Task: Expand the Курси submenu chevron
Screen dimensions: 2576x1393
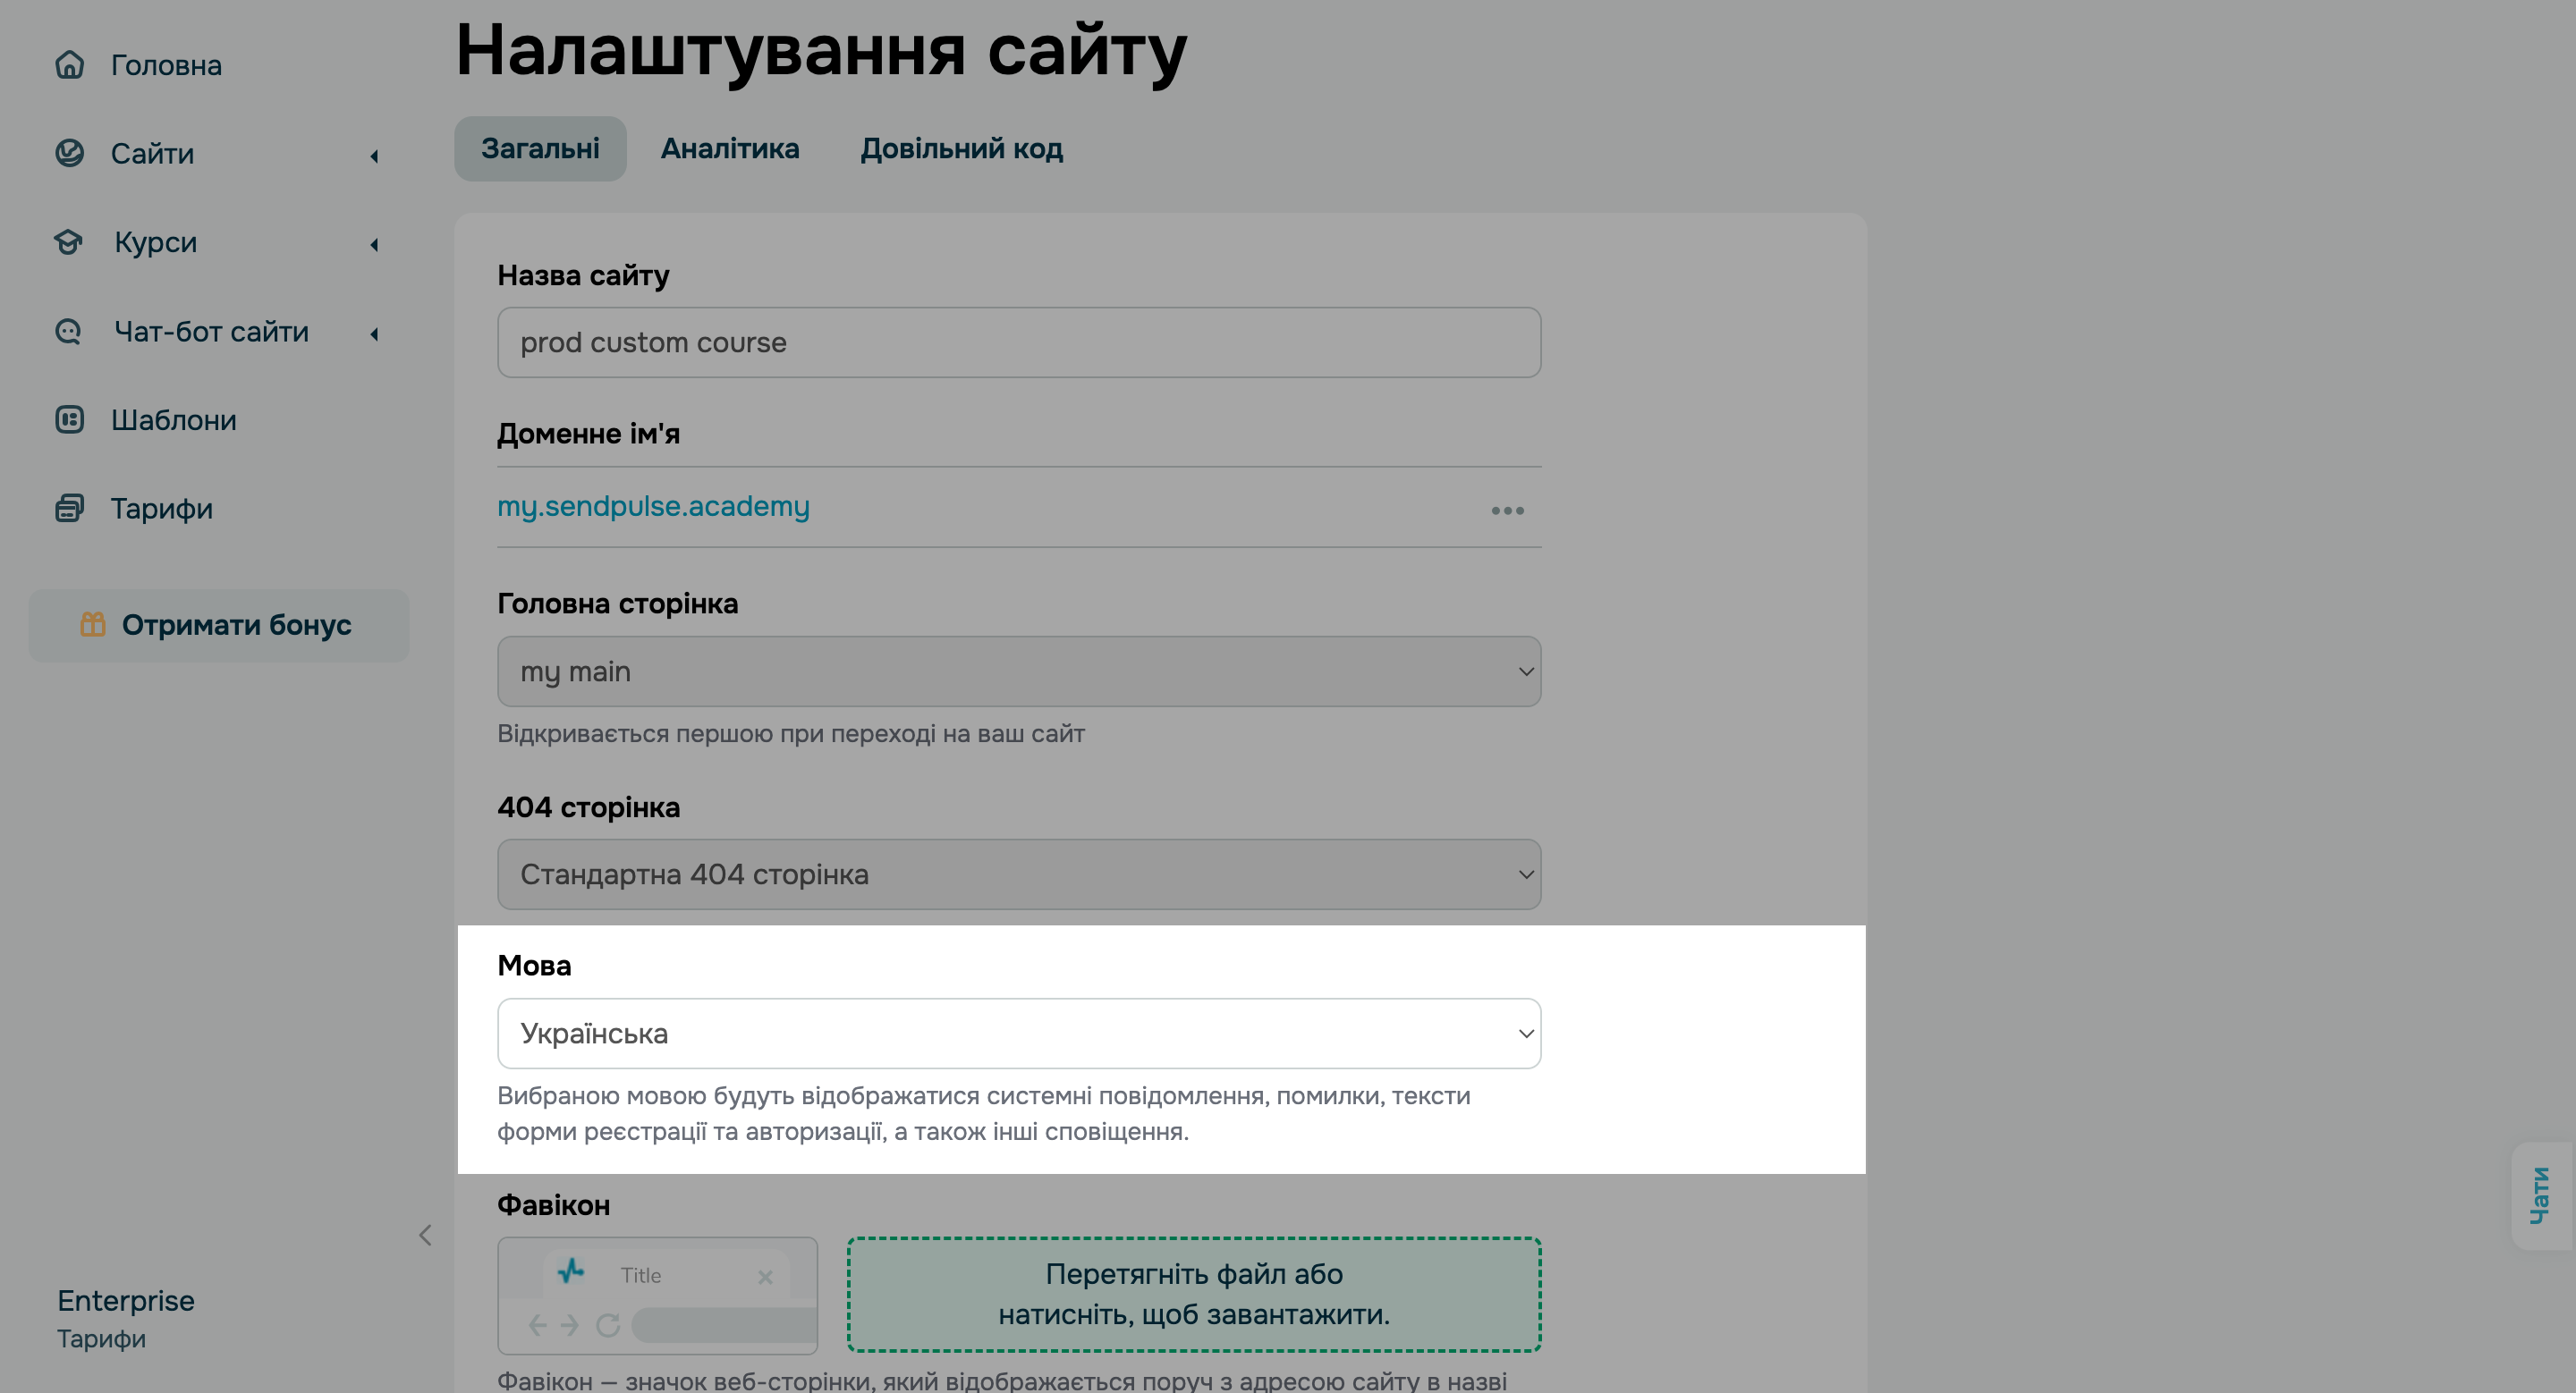Action: pyautogui.click(x=375, y=245)
